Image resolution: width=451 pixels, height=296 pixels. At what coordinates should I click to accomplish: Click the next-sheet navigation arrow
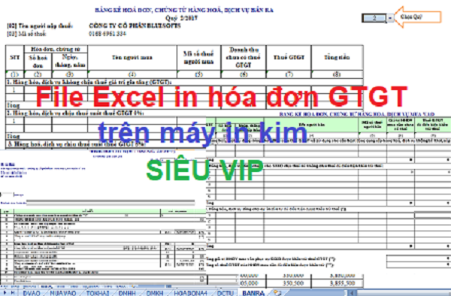5,292
